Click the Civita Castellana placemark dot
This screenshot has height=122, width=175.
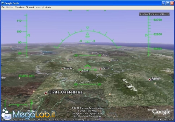click(x=46, y=93)
